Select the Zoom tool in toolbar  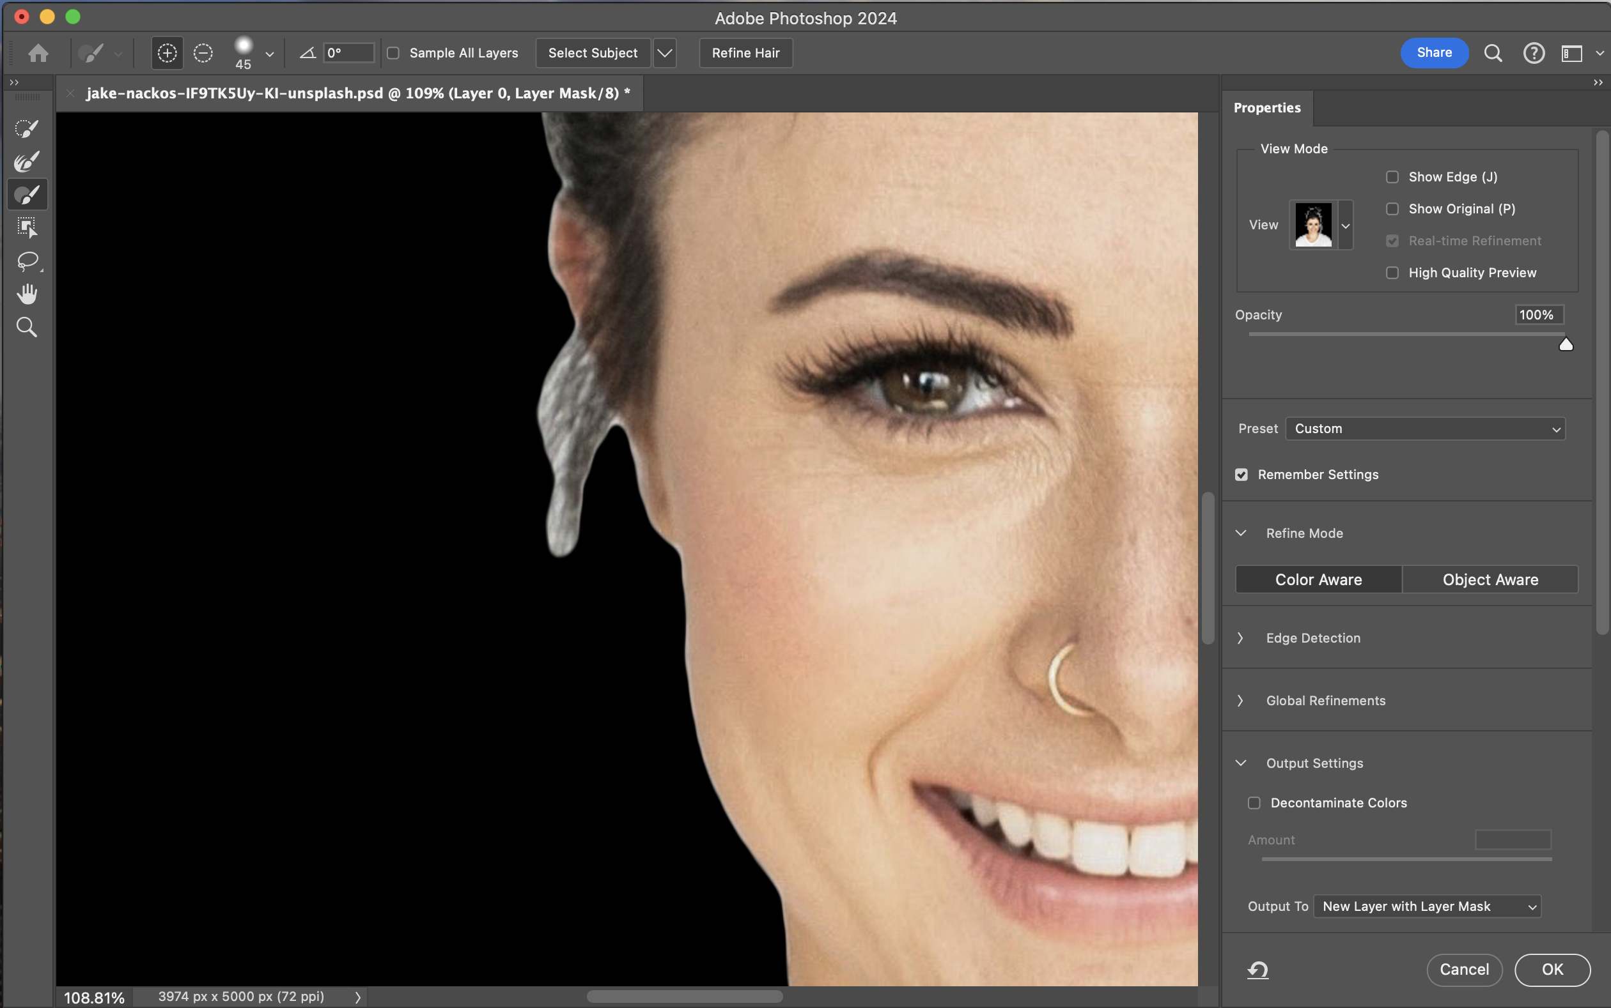pos(27,327)
